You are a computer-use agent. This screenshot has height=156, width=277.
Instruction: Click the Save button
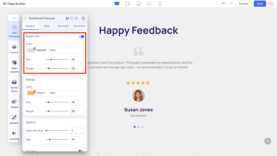[x=260, y=4]
